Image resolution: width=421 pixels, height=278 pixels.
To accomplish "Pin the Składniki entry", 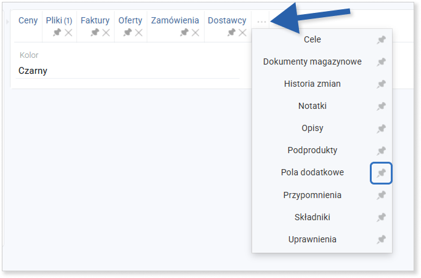I will coord(381,217).
